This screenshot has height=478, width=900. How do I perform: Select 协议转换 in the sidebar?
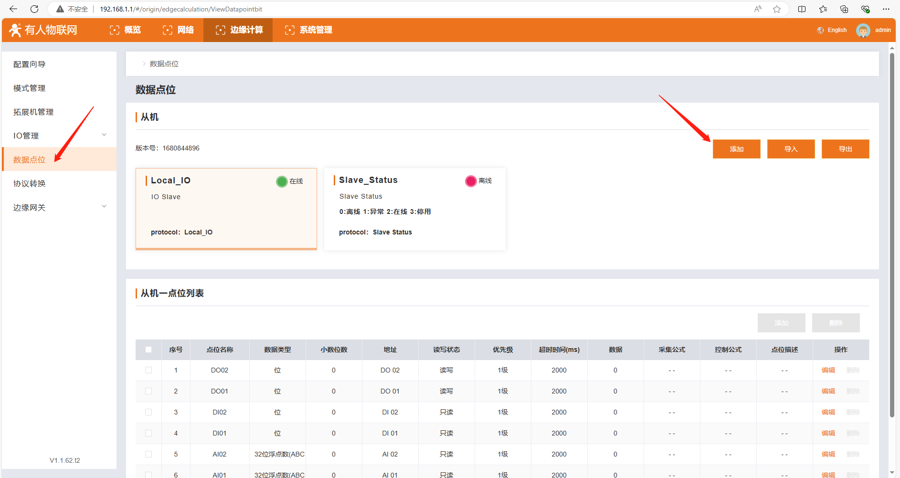(30, 183)
